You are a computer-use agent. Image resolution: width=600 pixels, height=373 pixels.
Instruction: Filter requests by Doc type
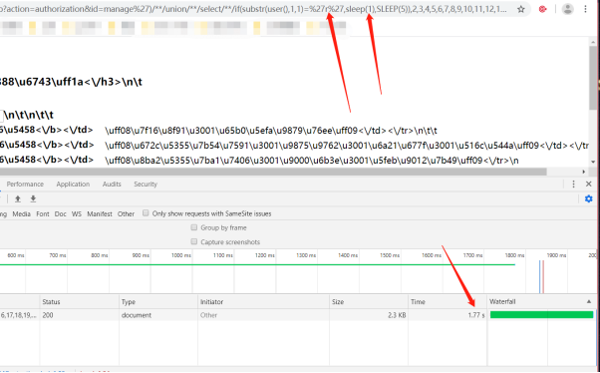click(61, 214)
